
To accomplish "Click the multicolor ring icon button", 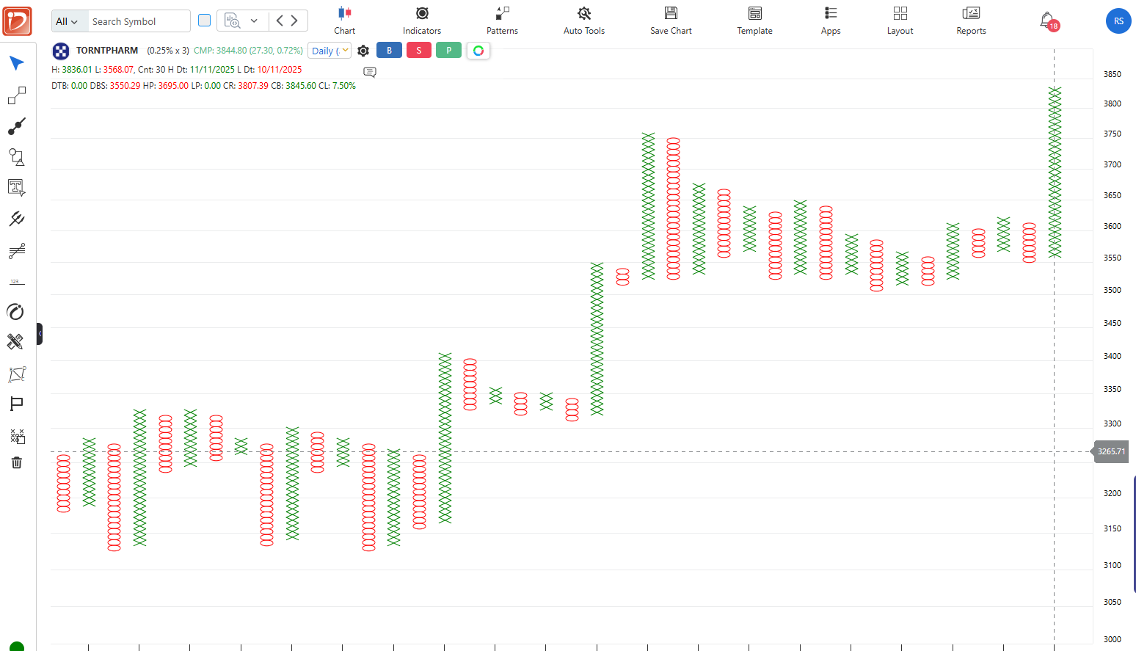I will pos(478,51).
